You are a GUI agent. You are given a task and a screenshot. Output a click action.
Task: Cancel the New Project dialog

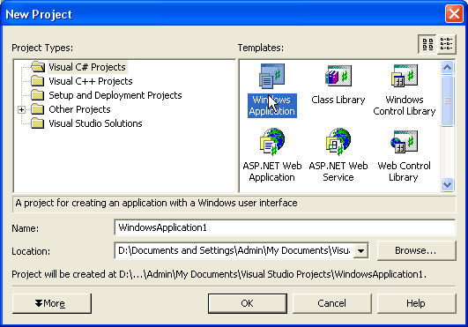tap(332, 303)
